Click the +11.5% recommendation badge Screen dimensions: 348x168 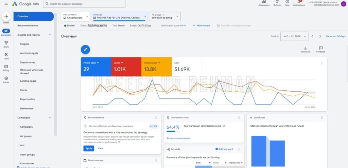[154, 126]
